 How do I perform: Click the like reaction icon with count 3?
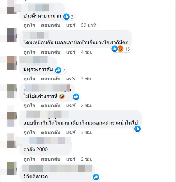click(66, 17)
